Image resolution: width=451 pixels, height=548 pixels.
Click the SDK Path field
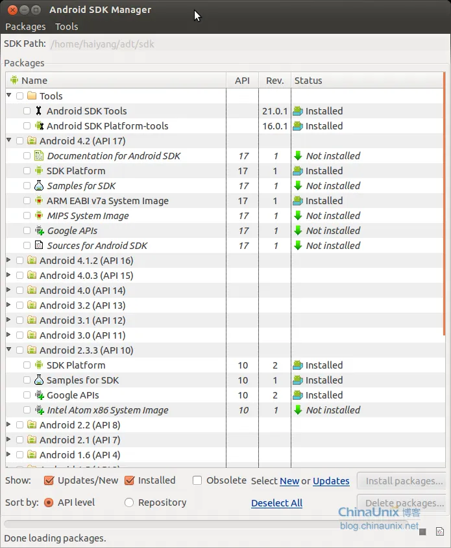pos(249,44)
